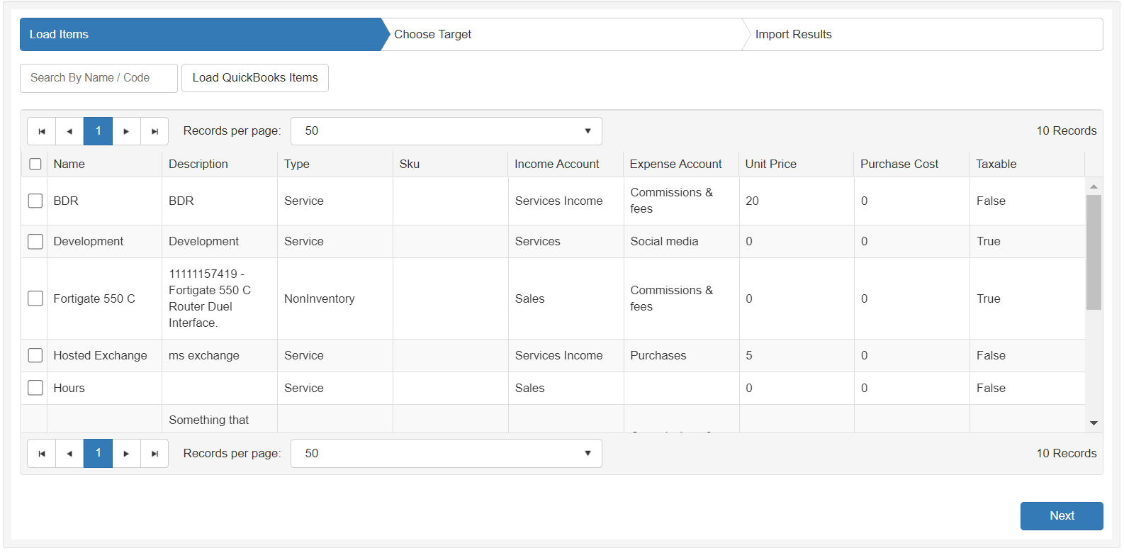Go to first page in top pager

click(x=42, y=131)
